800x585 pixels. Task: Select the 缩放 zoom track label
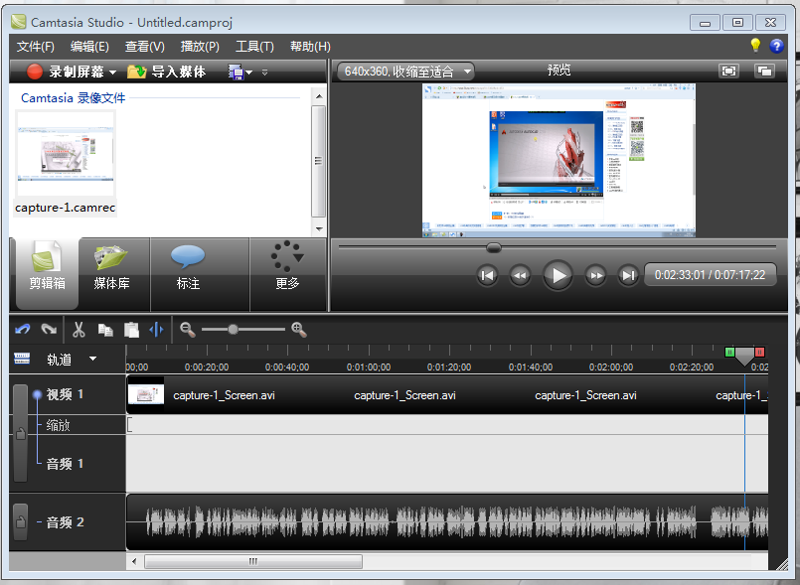(59, 425)
